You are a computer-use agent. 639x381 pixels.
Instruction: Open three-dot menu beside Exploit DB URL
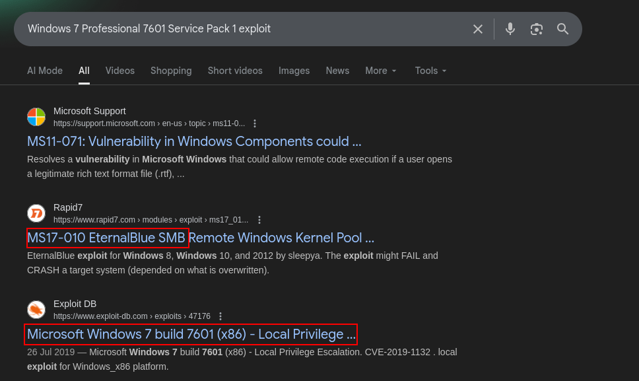[220, 316]
